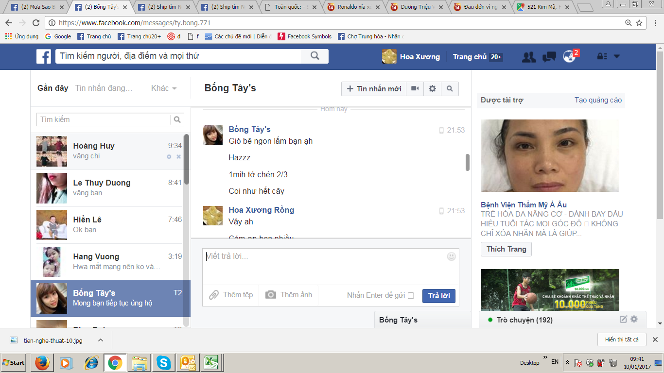Expand the 'Khác' dropdown

pyautogui.click(x=163, y=88)
